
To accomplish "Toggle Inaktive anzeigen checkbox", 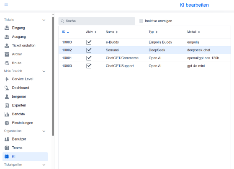I will 141,21.
